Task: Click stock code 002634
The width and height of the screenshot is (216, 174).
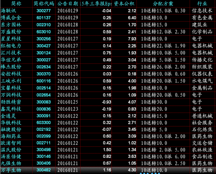Action: click(x=44, y=67)
